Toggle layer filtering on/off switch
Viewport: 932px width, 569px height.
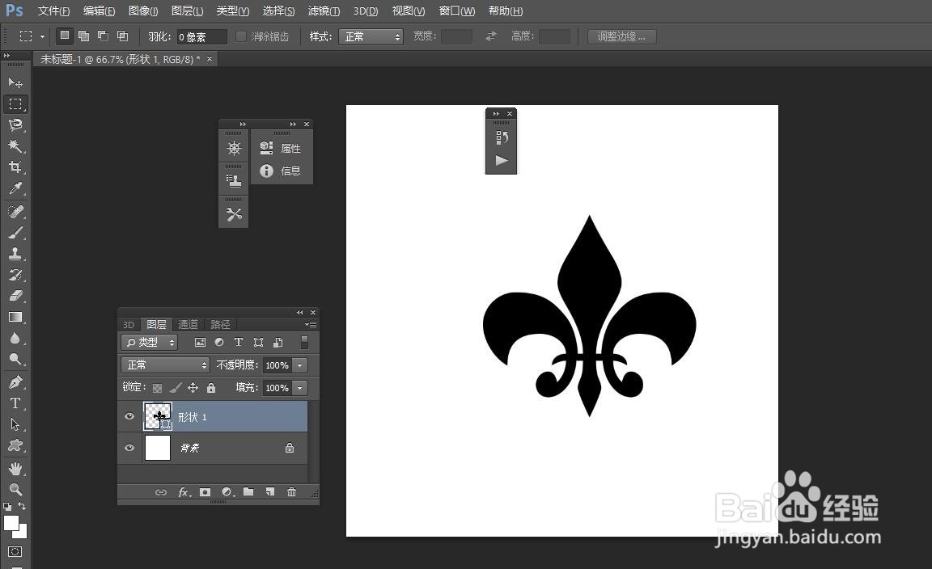304,342
